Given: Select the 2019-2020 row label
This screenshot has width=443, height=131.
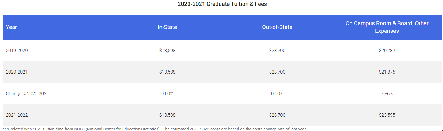Looking at the screenshot, I should (x=17, y=50).
